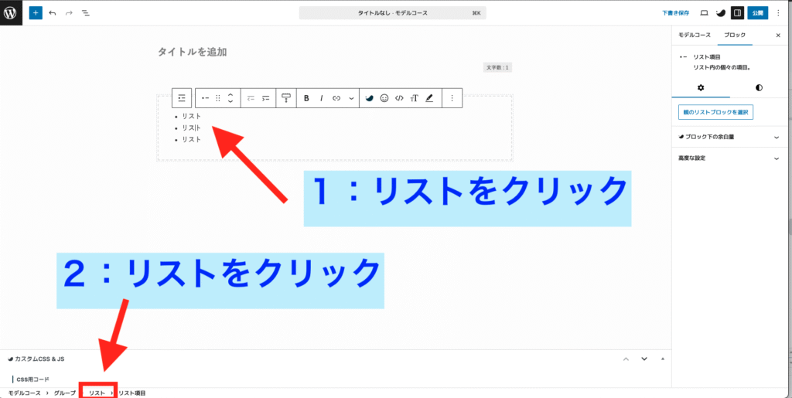Toggle bold formatting in block toolbar
The width and height of the screenshot is (792, 398).
(x=306, y=98)
